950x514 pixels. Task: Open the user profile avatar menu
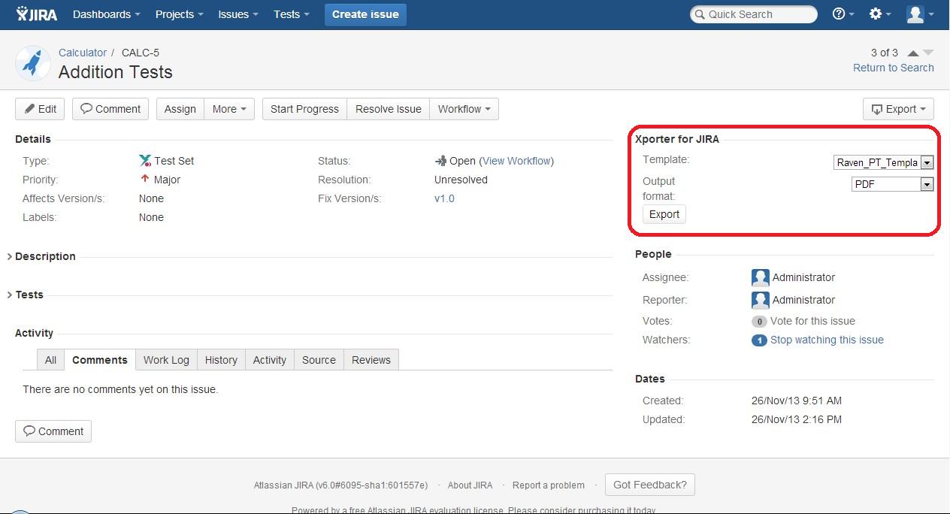[920, 14]
